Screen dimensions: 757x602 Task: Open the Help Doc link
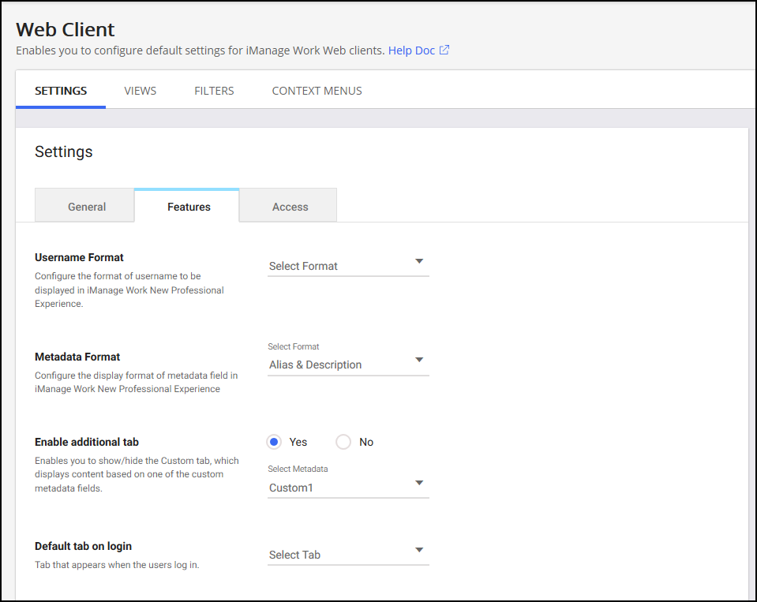[411, 50]
